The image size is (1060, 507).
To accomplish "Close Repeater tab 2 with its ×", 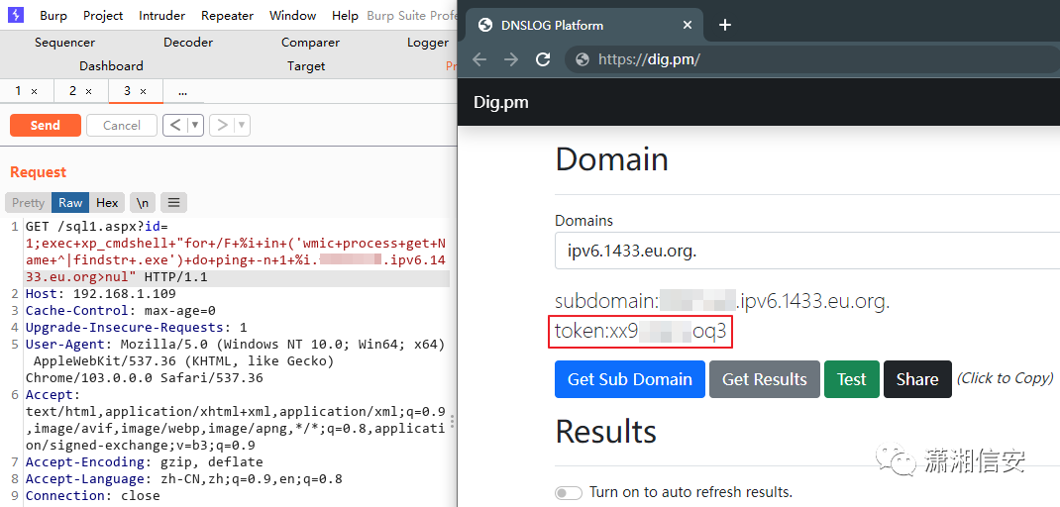I will click(88, 91).
